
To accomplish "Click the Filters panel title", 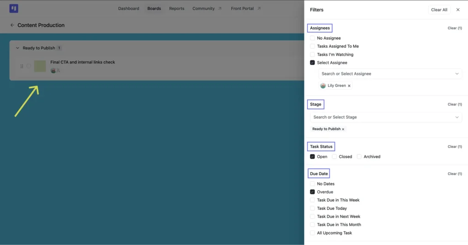I will point(317,10).
